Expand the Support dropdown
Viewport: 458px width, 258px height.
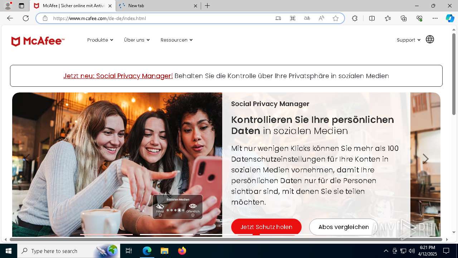pos(409,40)
